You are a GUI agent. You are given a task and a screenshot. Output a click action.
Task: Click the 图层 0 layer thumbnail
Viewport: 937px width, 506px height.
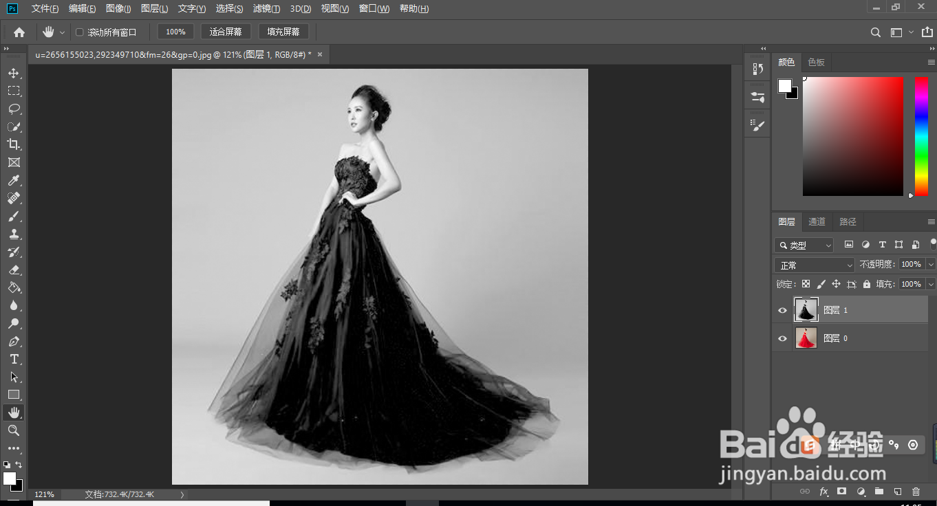click(x=806, y=338)
